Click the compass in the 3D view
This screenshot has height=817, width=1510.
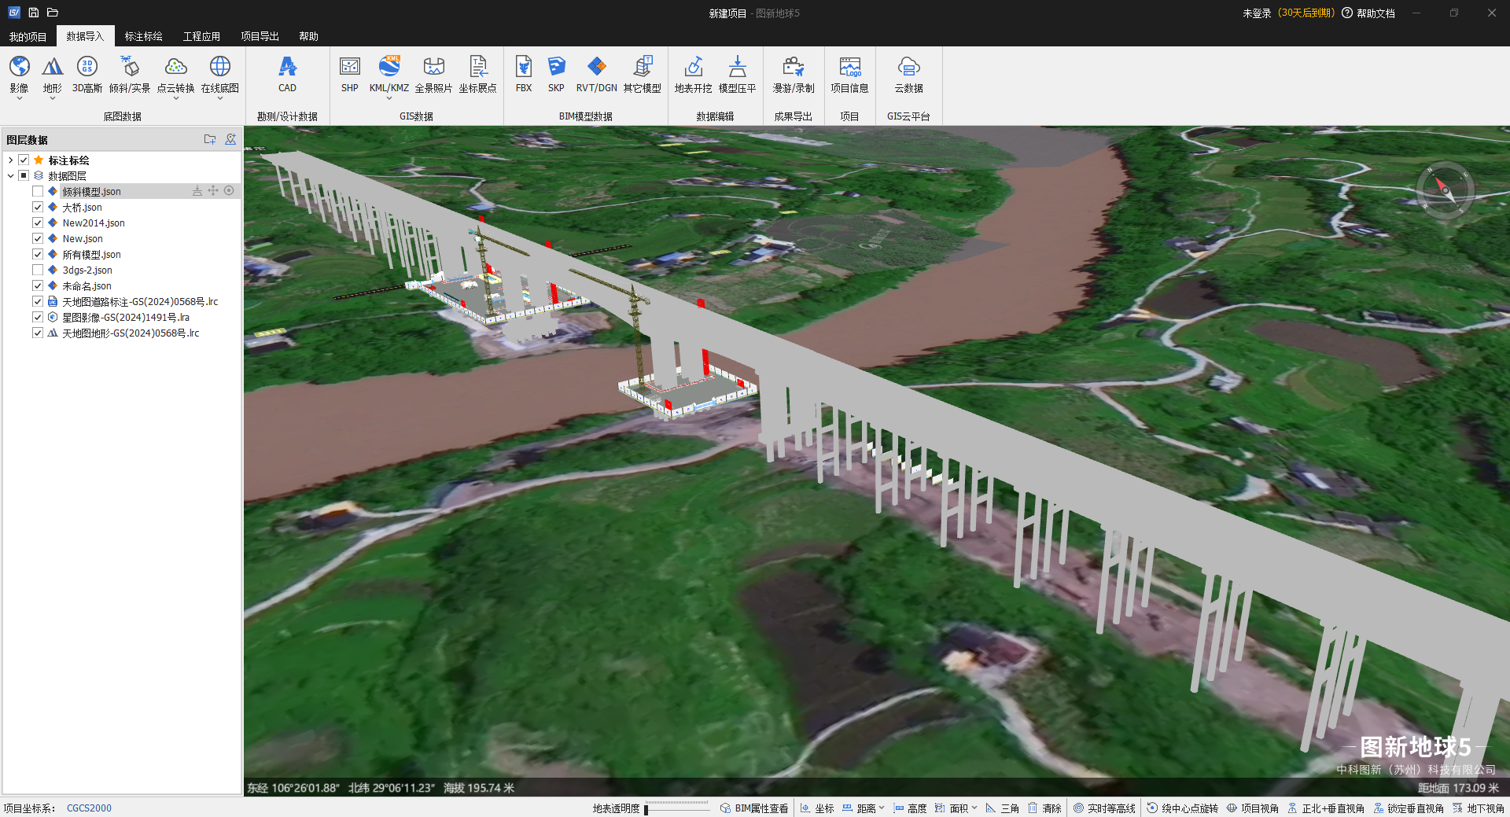coord(1445,190)
